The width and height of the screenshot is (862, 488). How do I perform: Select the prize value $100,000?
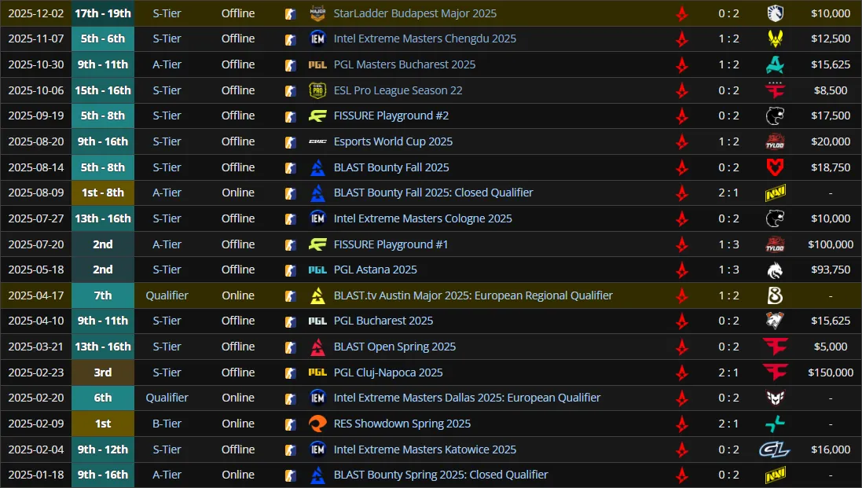(x=831, y=244)
